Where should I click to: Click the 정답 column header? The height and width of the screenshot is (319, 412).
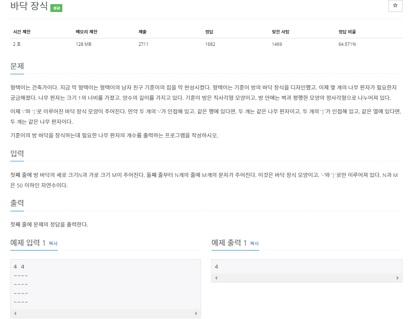pyautogui.click(x=209, y=32)
